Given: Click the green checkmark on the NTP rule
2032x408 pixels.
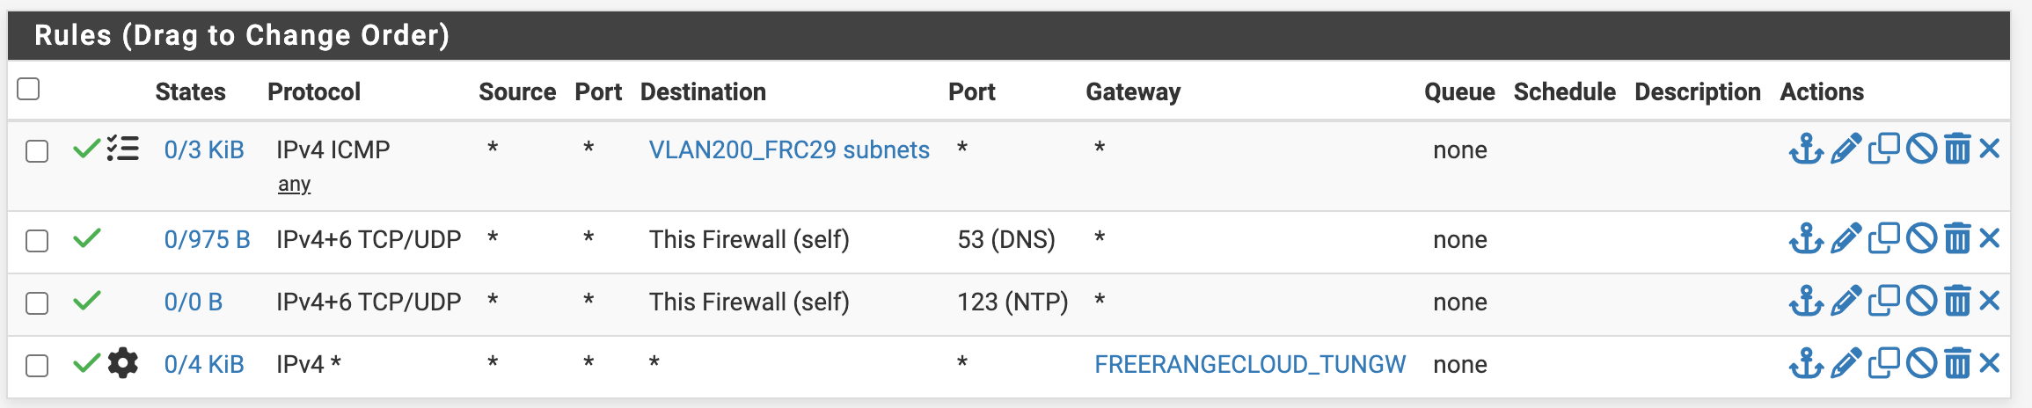Looking at the screenshot, I should coord(87,301).
